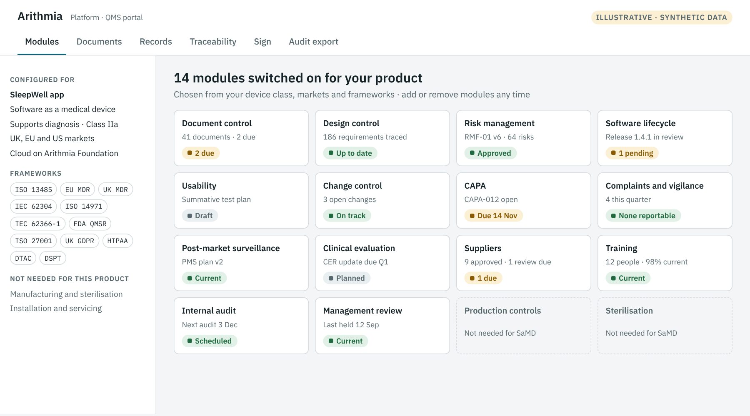Open the Change control module card
750x416 pixels.
[382, 200]
